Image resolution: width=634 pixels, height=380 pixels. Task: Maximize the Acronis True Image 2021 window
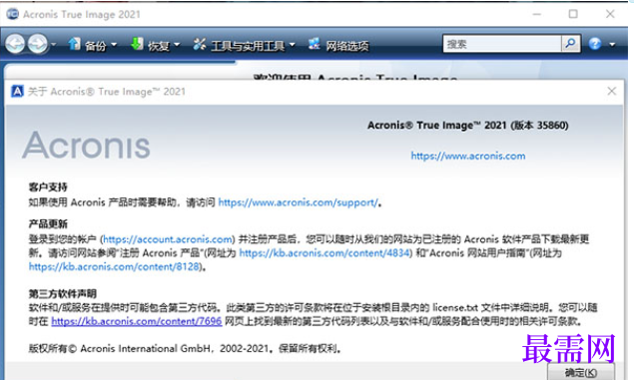click(x=573, y=14)
